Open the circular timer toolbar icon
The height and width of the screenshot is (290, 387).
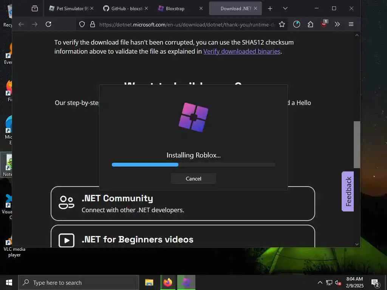(297, 24)
